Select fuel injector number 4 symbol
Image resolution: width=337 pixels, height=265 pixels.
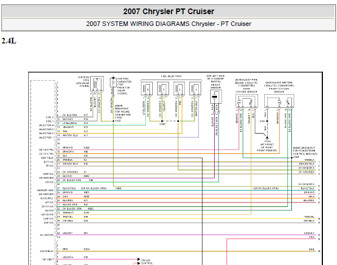tap(147, 89)
